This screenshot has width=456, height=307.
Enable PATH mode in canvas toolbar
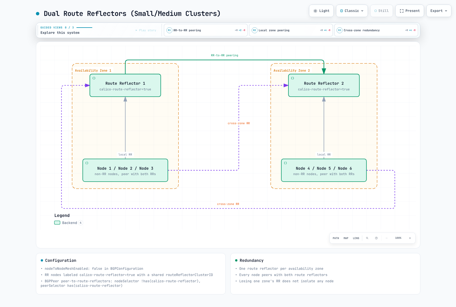click(336, 238)
